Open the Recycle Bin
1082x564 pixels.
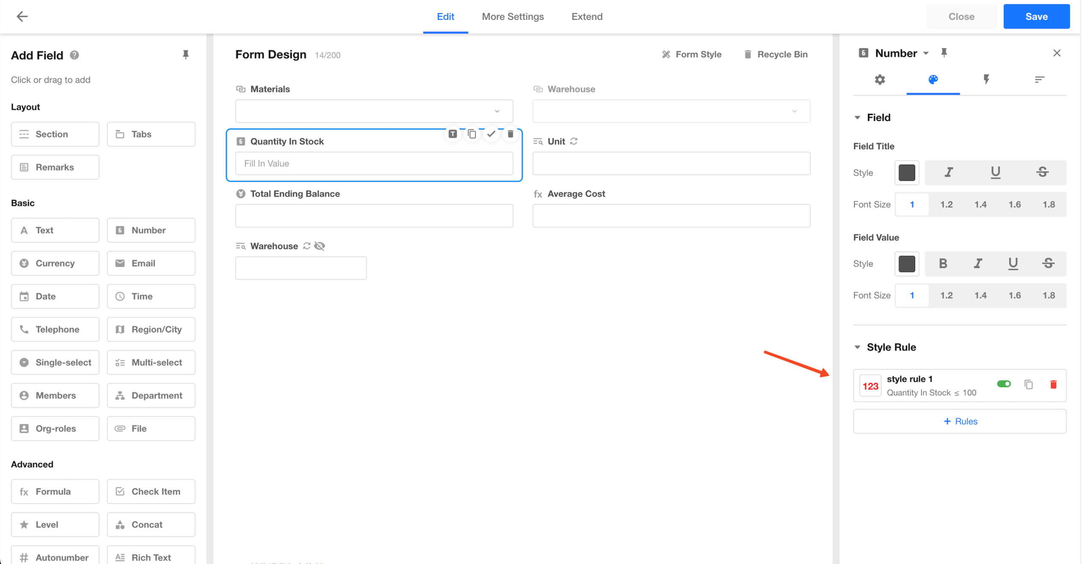tap(776, 54)
